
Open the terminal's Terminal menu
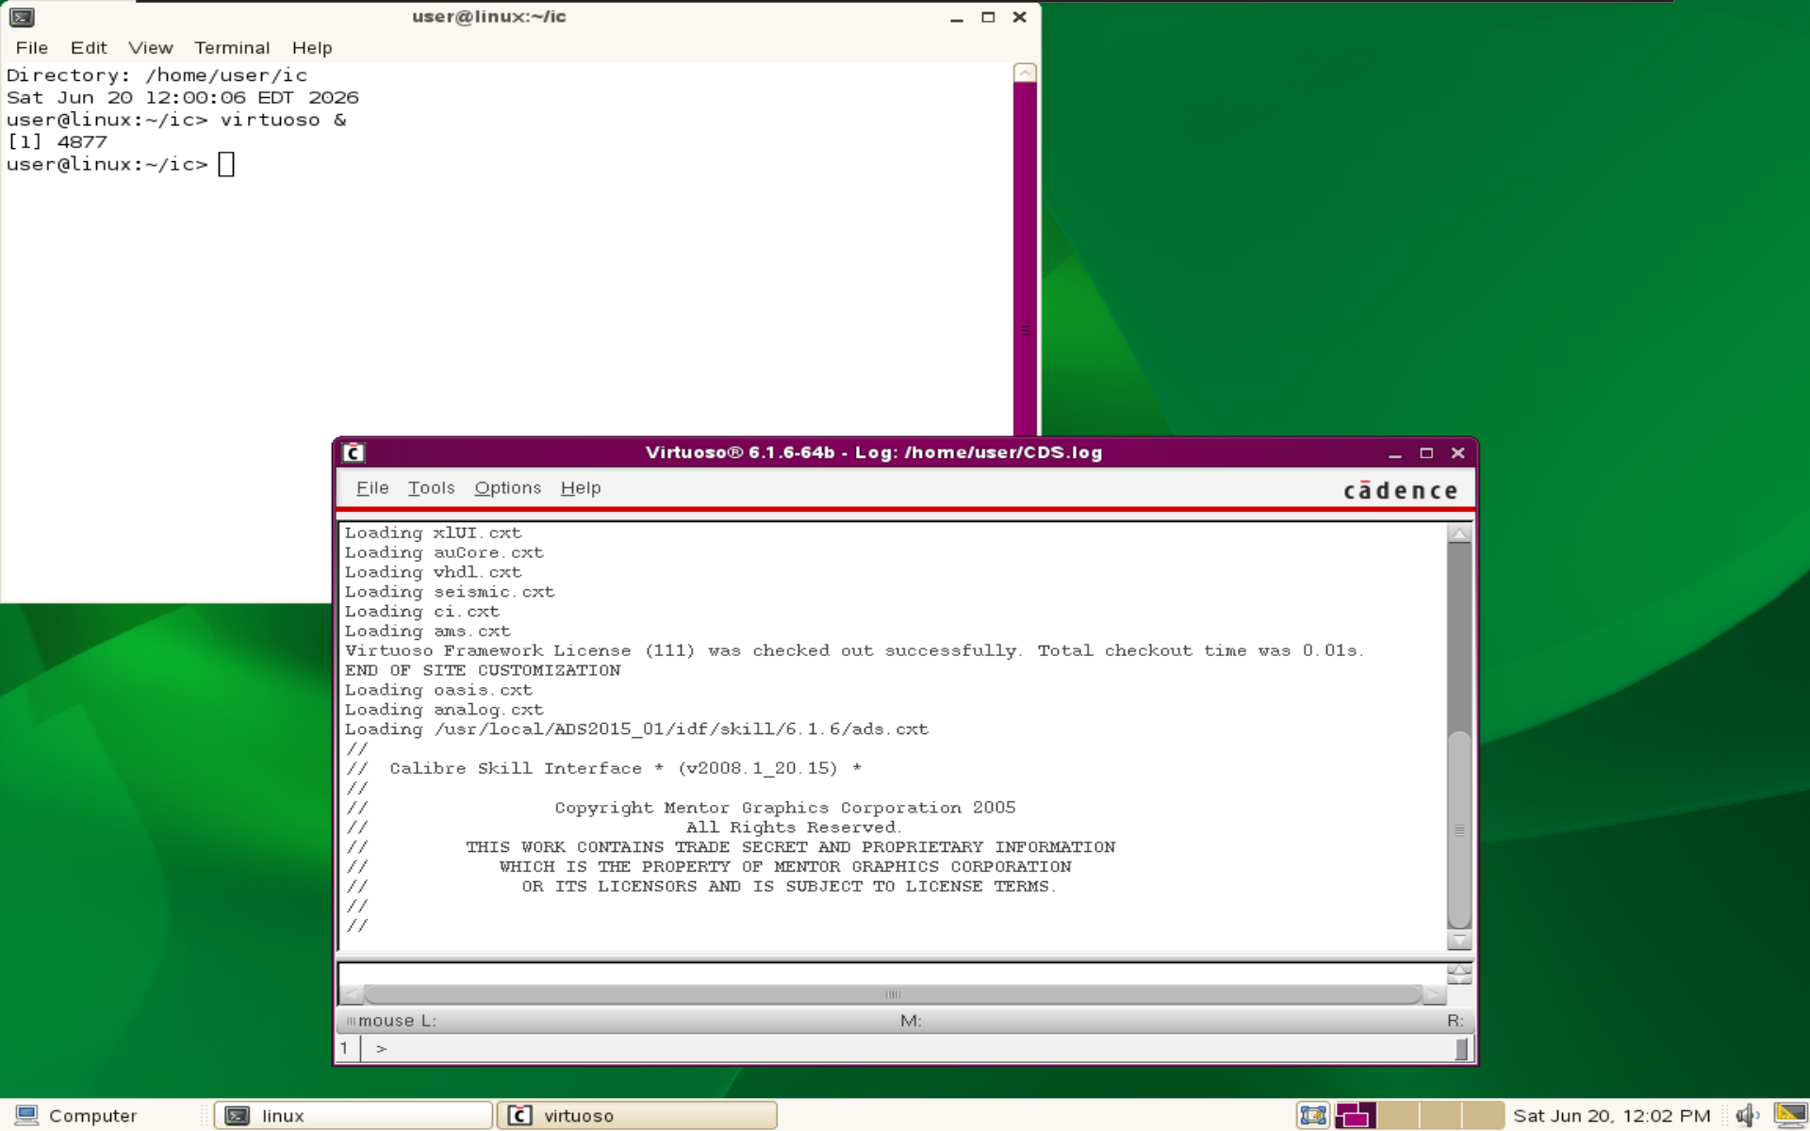tap(232, 48)
